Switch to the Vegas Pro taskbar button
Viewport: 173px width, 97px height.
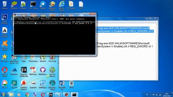[51, 95]
